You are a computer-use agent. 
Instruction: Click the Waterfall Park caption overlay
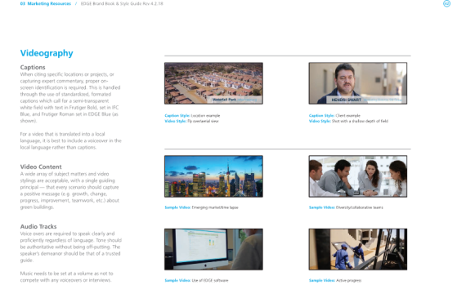[x=235, y=100]
